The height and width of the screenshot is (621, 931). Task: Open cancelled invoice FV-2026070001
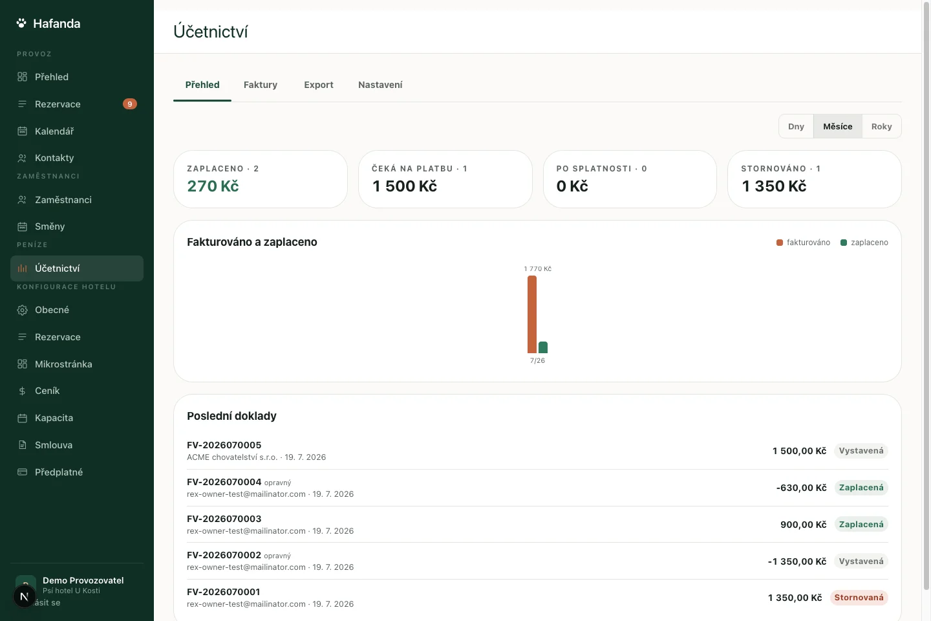click(537, 598)
